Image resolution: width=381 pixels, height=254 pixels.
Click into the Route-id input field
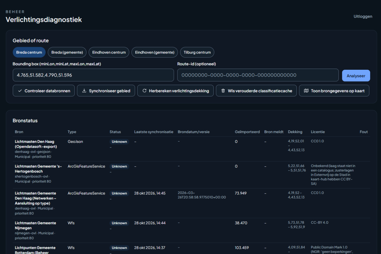[x=258, y=75]
